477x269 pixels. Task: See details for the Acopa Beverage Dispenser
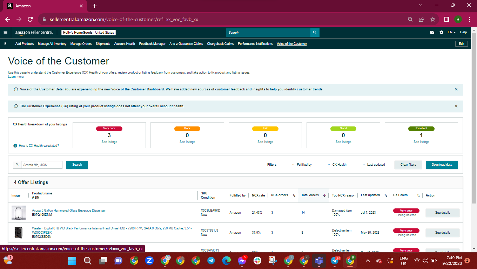[x=443, y=213]
